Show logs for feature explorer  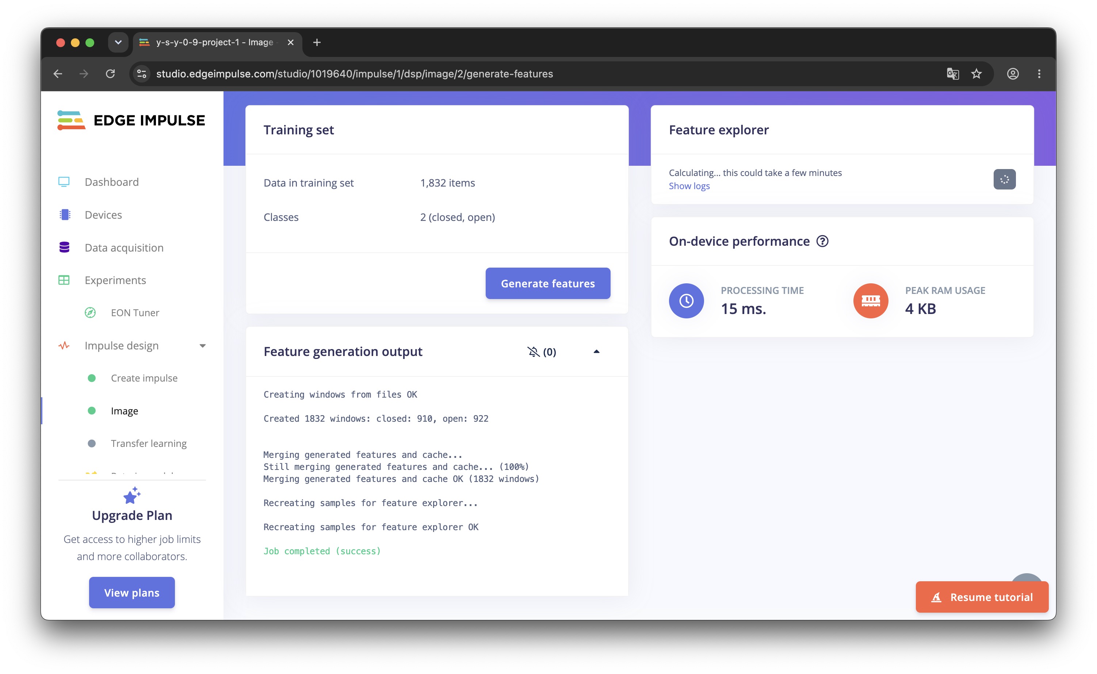689,186
